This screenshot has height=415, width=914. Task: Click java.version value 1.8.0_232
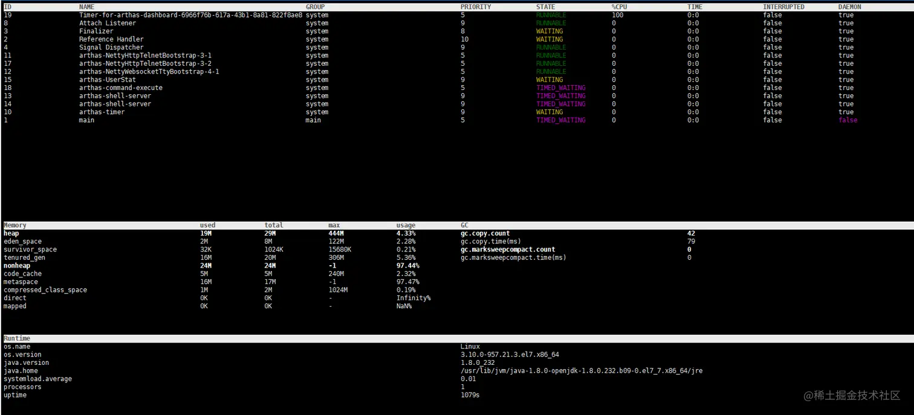(478, 362)
